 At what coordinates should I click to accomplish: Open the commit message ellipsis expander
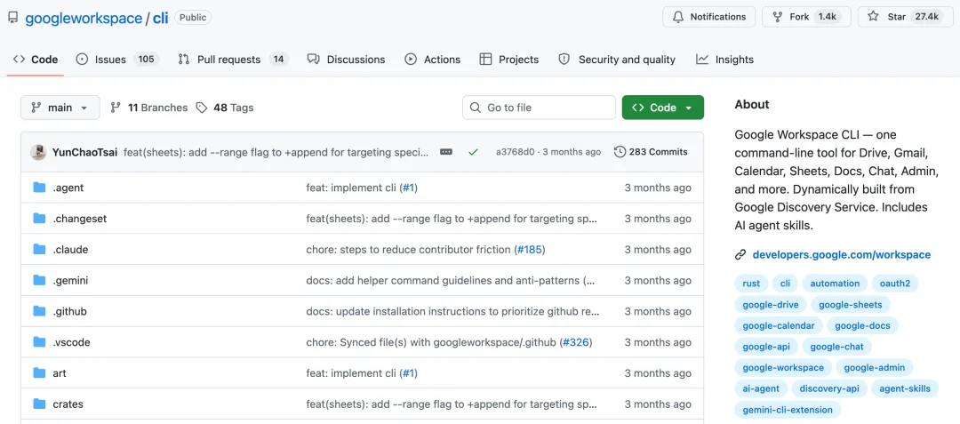(446, 152)
